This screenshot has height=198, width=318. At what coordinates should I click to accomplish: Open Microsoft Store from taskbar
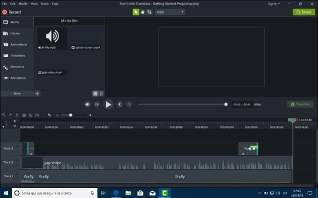[x=140, y=193]
